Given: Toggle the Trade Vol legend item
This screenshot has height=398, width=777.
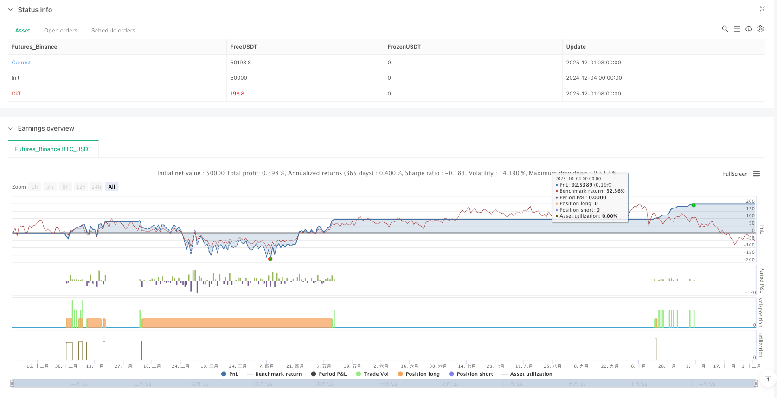Looking at the screenshot, I should (x=372, y=374).
